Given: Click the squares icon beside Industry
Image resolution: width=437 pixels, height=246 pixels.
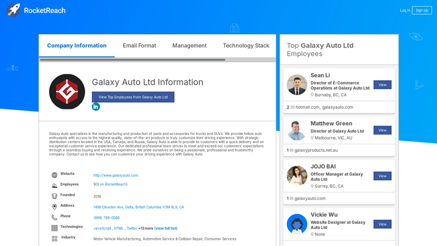Looking at the screenshot, I should click(x=54, y=238).
